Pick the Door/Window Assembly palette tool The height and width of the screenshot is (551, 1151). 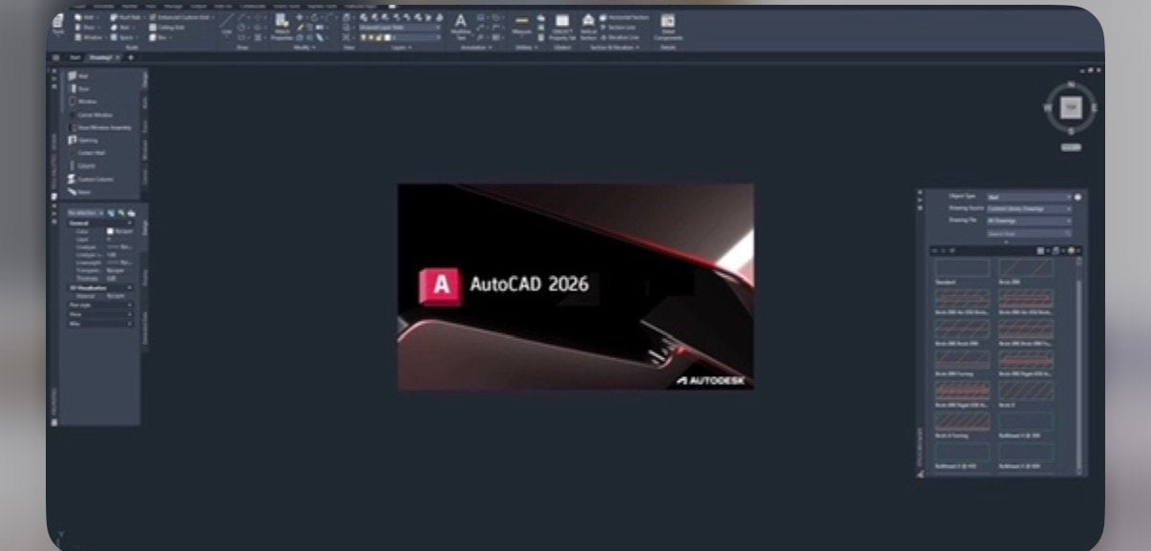pos(100,128)
